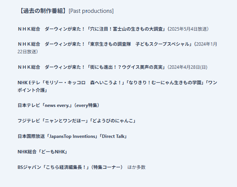Click the [Past productions] label
Image resolution: width=237 pixels, height=187 pixels.
(x=91, y=11)
